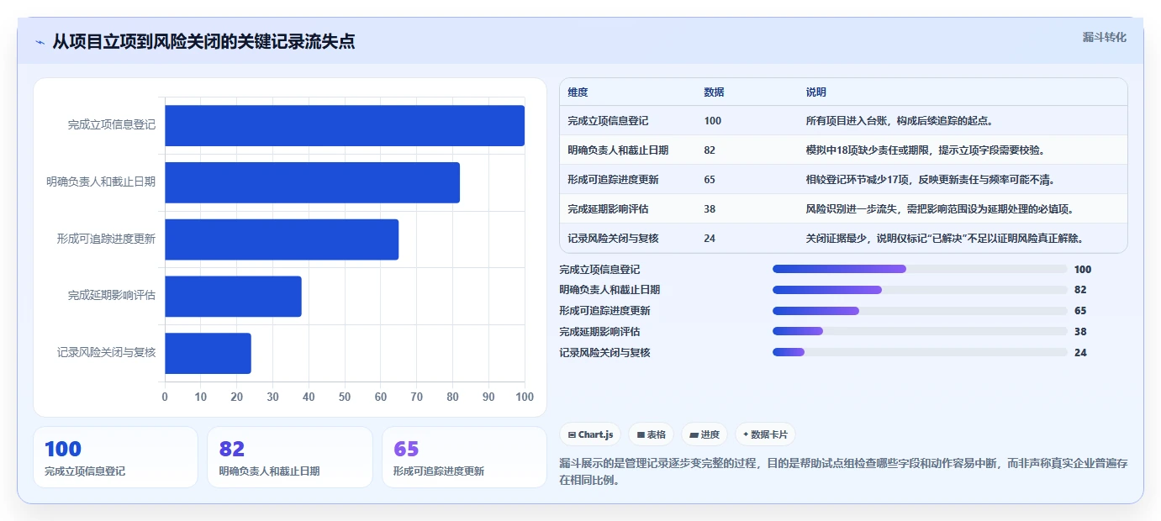Click progress list label 形成可追踪进度更新
1161x521 pixels.
pyautogui.click(x=604, y=311)
